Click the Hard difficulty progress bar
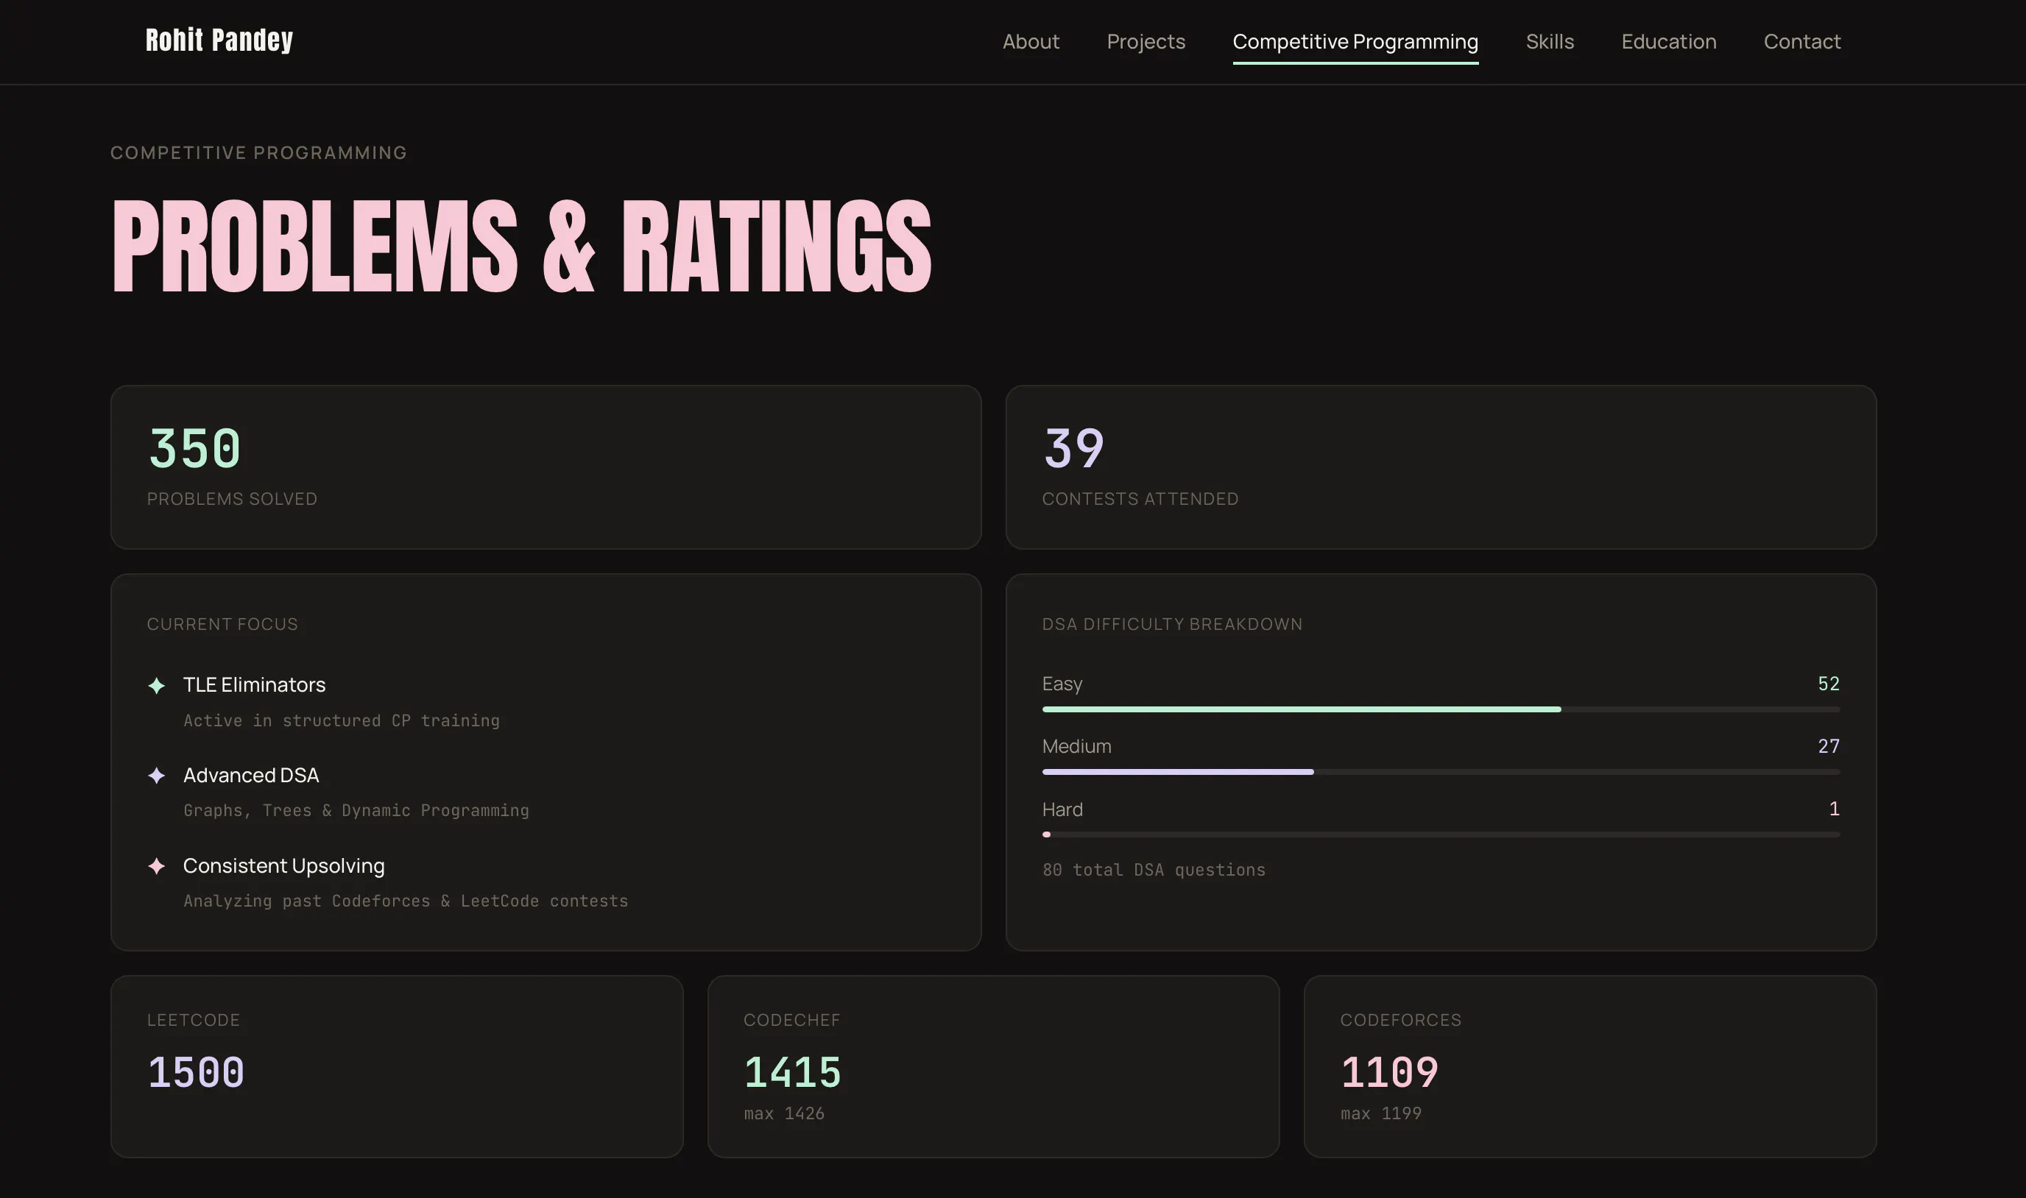The width and height of the screenshot is (2026, 1198). click(x=1441, y=834)
